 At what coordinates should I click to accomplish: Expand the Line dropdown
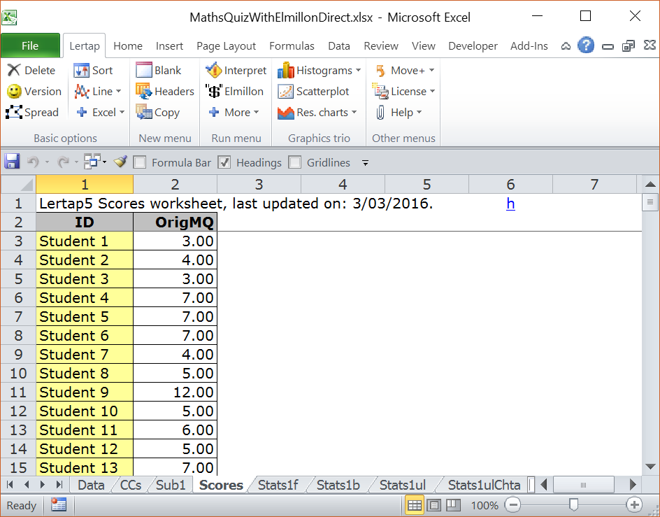(118, 92)
